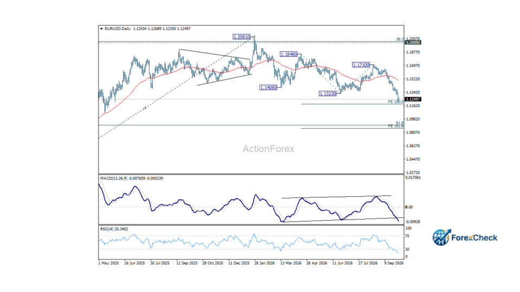520x292 pixels.
Task: Click the 1.08070 price axis value
Action: [413, 132]
